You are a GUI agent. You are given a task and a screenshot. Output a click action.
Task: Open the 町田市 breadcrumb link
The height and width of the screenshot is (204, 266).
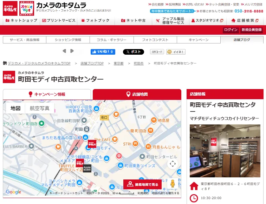coord(138,63)
